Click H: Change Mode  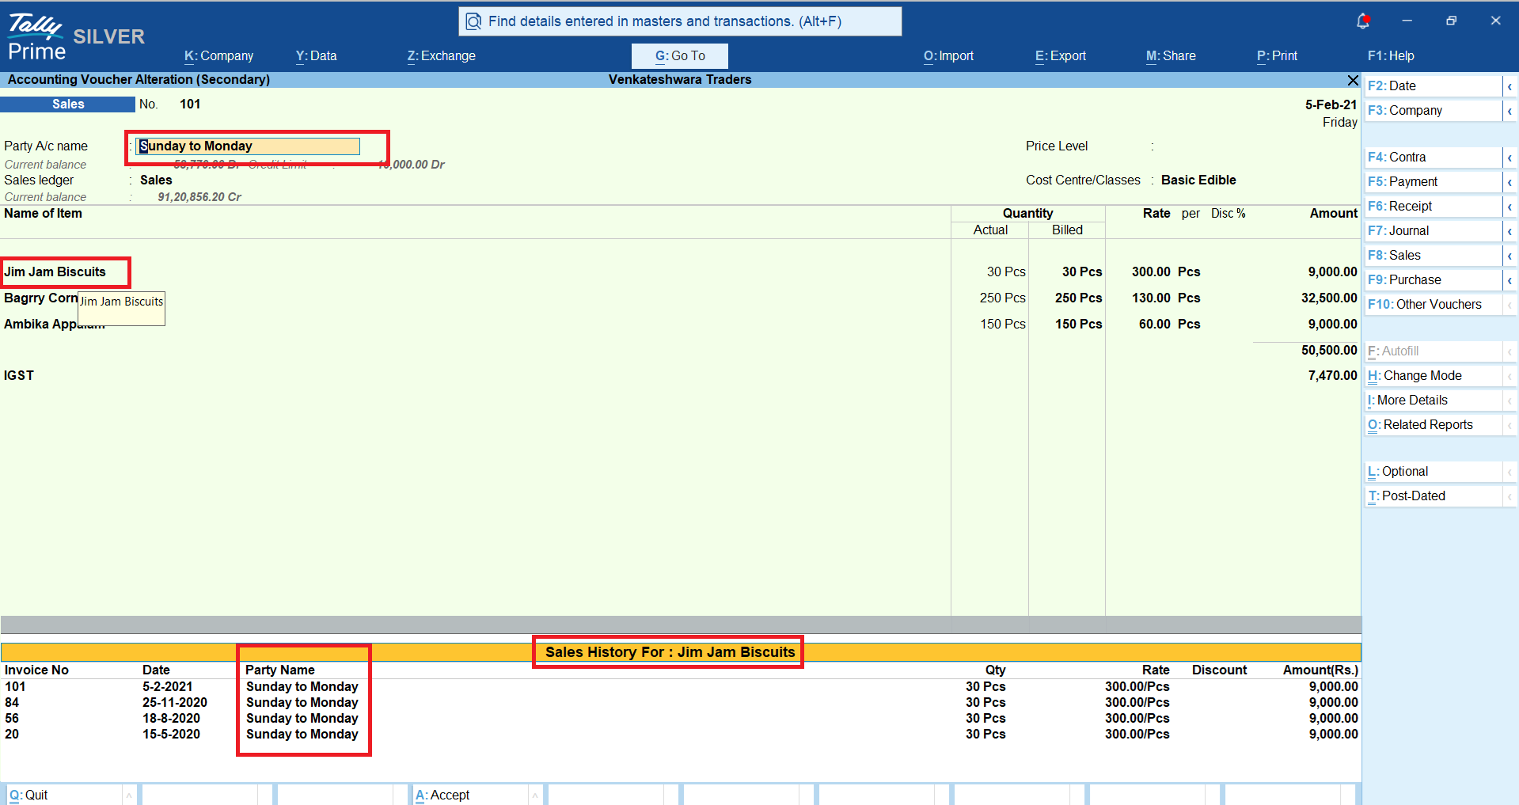pyautogui.click(x=1434, y=376)
